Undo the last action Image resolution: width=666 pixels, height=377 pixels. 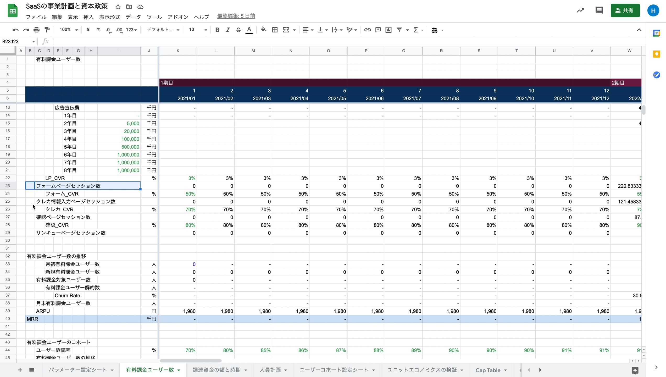coord(15,30)
